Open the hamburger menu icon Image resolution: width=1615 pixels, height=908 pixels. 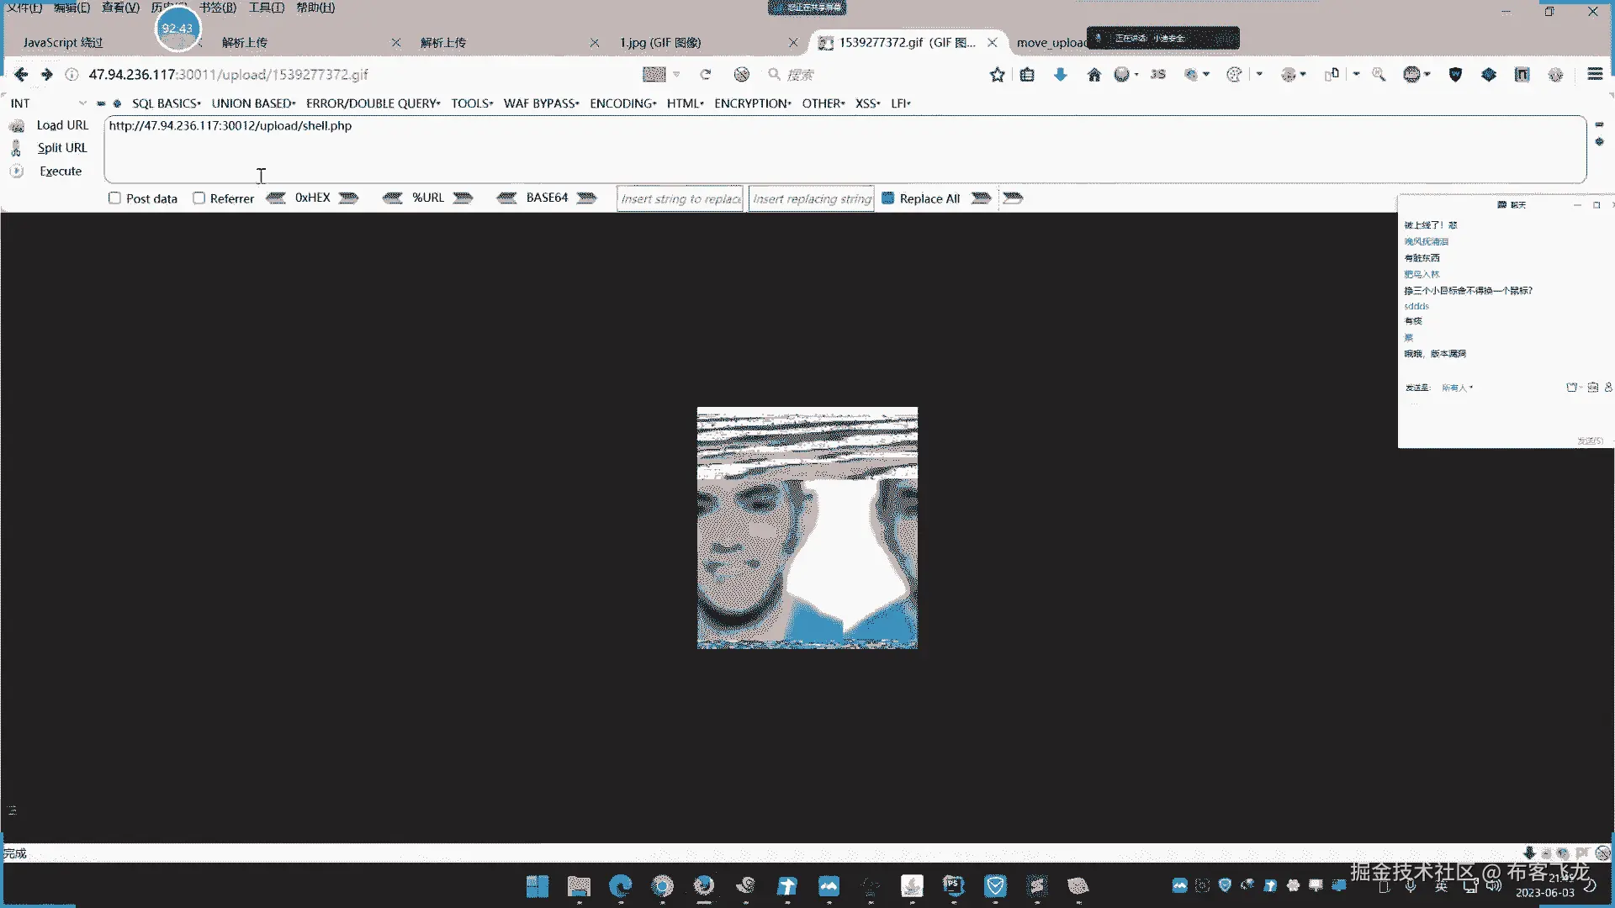tap(1594, 75)
